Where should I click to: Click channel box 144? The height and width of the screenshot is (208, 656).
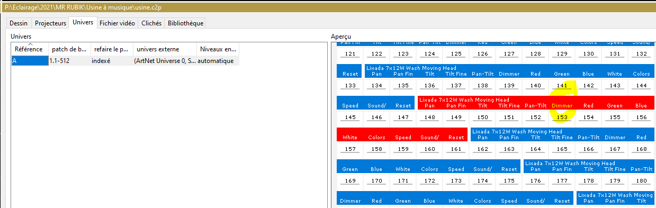[x=641, y=85]
